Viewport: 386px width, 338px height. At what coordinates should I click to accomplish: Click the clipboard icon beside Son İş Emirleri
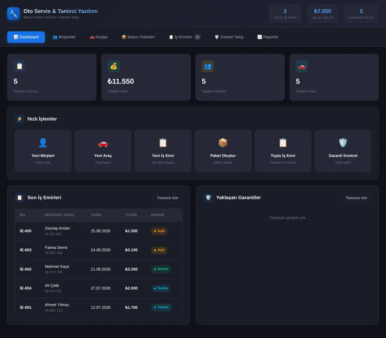[x=20, y=198]
